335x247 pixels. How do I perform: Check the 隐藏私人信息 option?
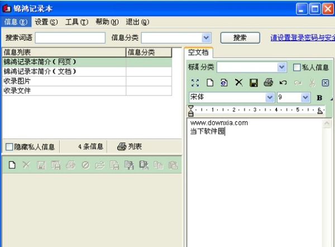(x=9, y=147)
